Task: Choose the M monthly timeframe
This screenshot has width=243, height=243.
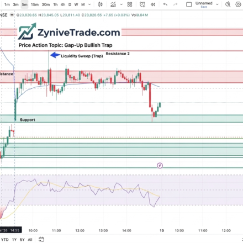Action: 83,4
